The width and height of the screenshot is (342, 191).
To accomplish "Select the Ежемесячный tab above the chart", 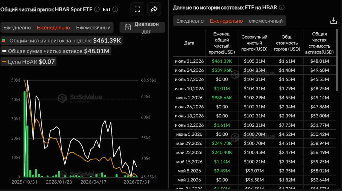I will pos(93,28).
